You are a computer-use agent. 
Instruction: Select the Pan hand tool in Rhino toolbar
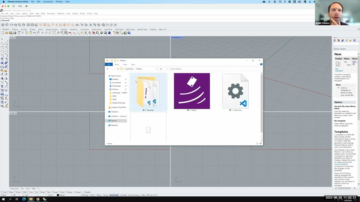click(x=38, y=33)
